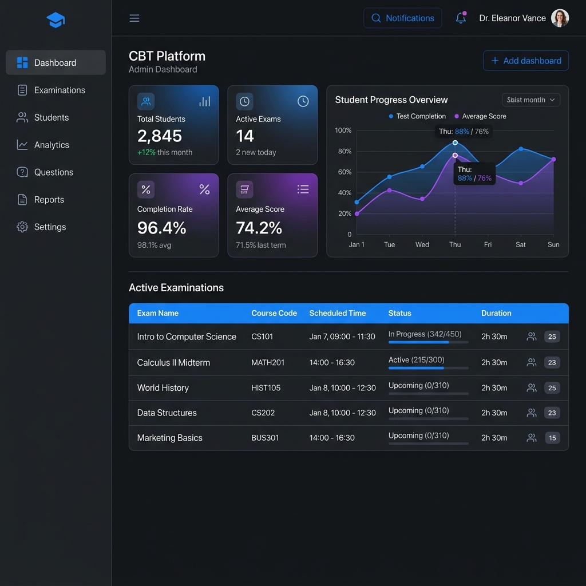Toggle the Test Completion legend item
This screenshot has height=586, width=586.
pos(417,116)
